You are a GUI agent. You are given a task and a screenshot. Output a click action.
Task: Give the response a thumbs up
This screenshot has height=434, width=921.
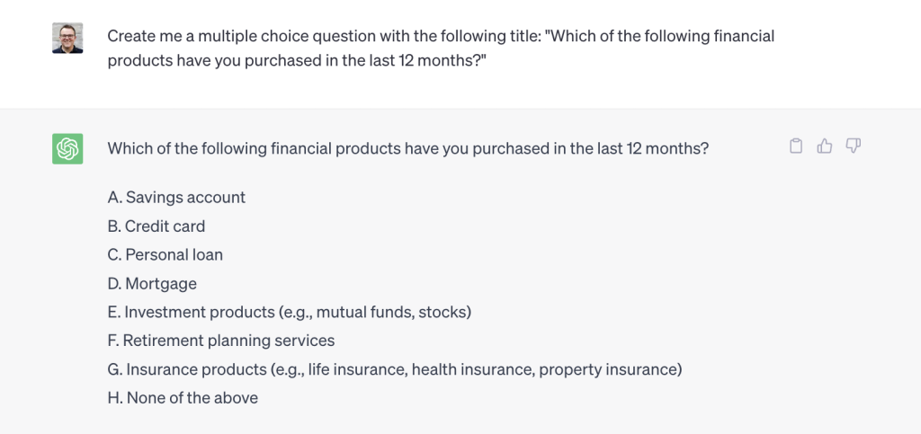tap(825, 146)
